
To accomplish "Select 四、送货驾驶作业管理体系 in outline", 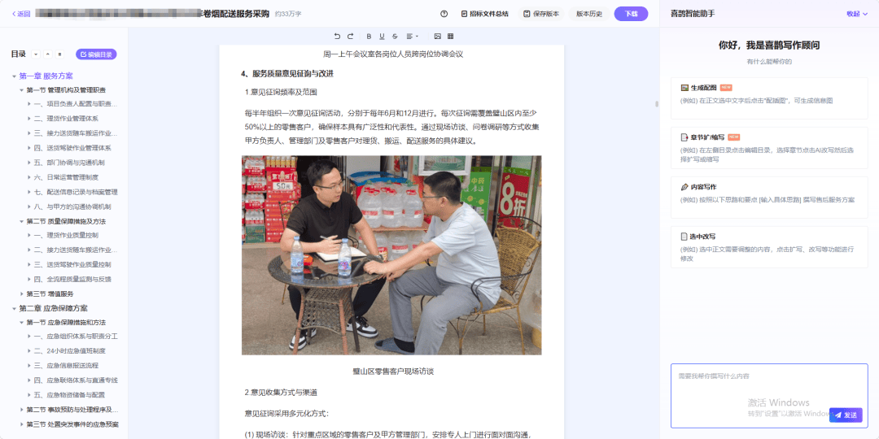I will (x=72, y=148).
